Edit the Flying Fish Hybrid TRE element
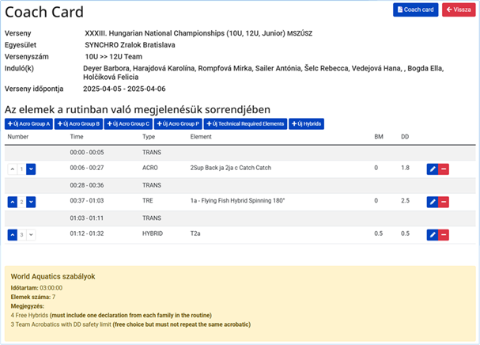This screenshot has height=345, width=480. pyautogui.click(x=432, y=202)
